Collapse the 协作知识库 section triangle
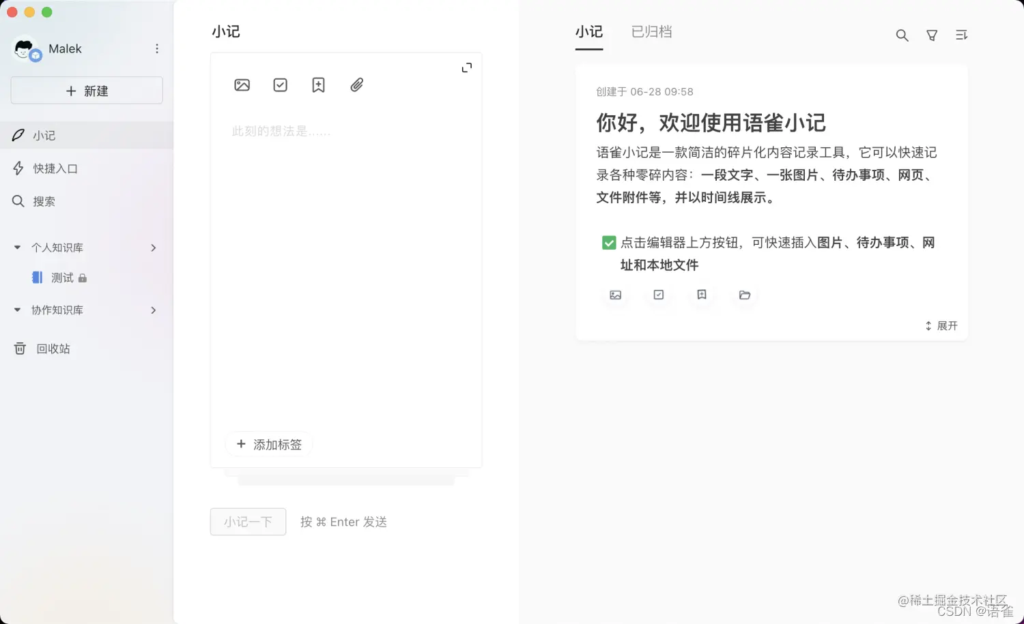This screenshot has height=624, width=1024. pos(17,310)
